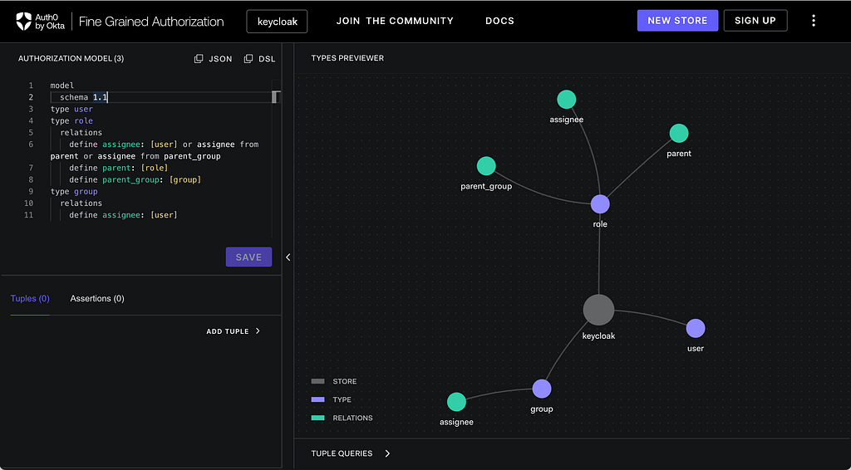Collapse the left panel with arrow
The width and height of the screenshot is (851, 470).
(x=288, y=257)
